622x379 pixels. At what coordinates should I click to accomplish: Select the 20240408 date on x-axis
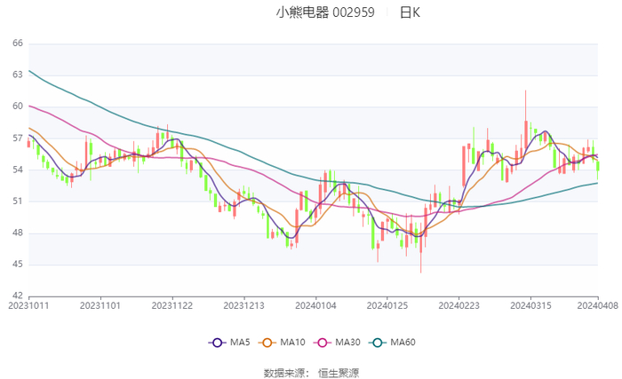[597, 304]
